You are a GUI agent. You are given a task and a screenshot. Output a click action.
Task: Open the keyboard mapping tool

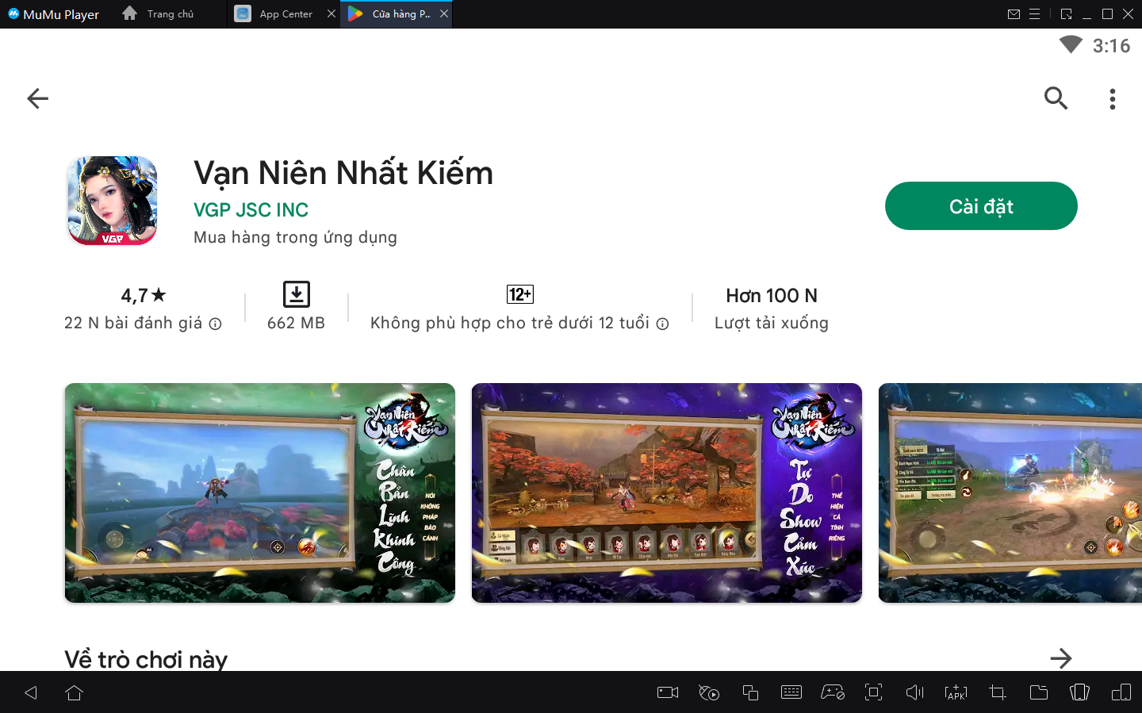(791, 692)
